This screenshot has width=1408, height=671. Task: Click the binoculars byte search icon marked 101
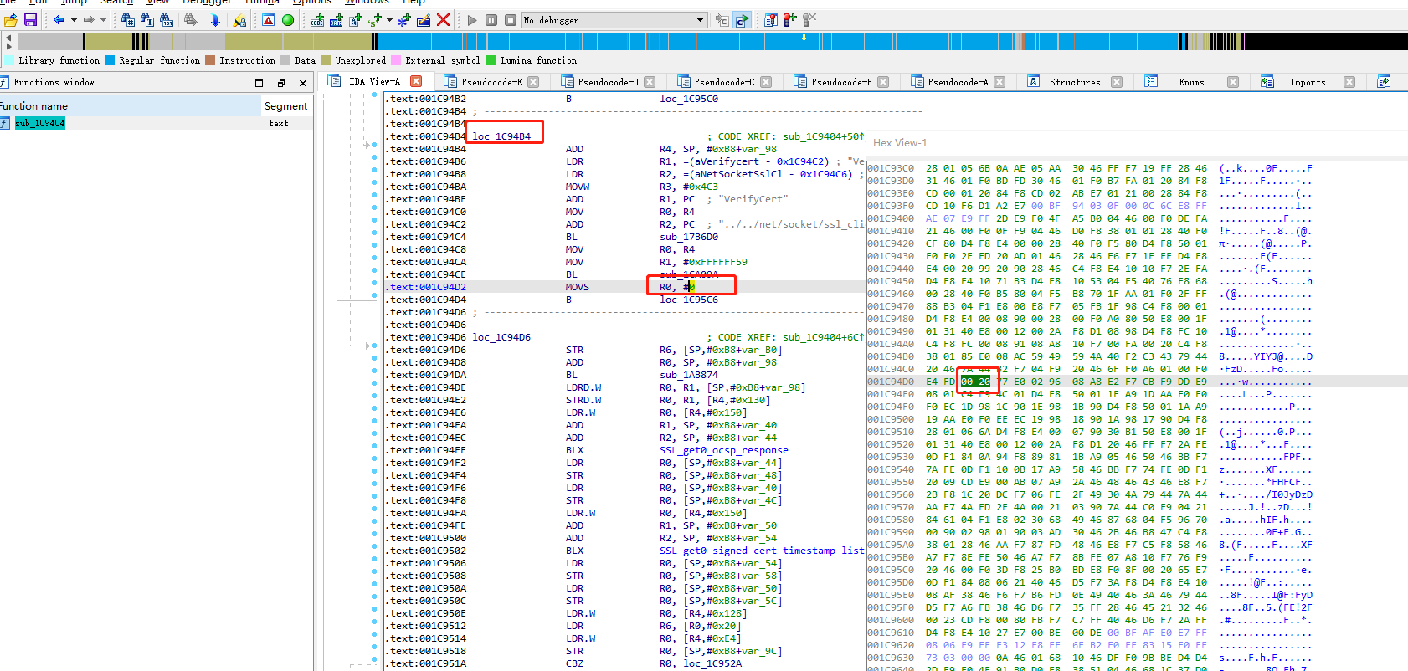[167, 20]
